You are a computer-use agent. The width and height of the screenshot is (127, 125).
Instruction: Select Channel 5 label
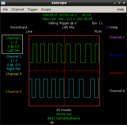coord(117,37)
